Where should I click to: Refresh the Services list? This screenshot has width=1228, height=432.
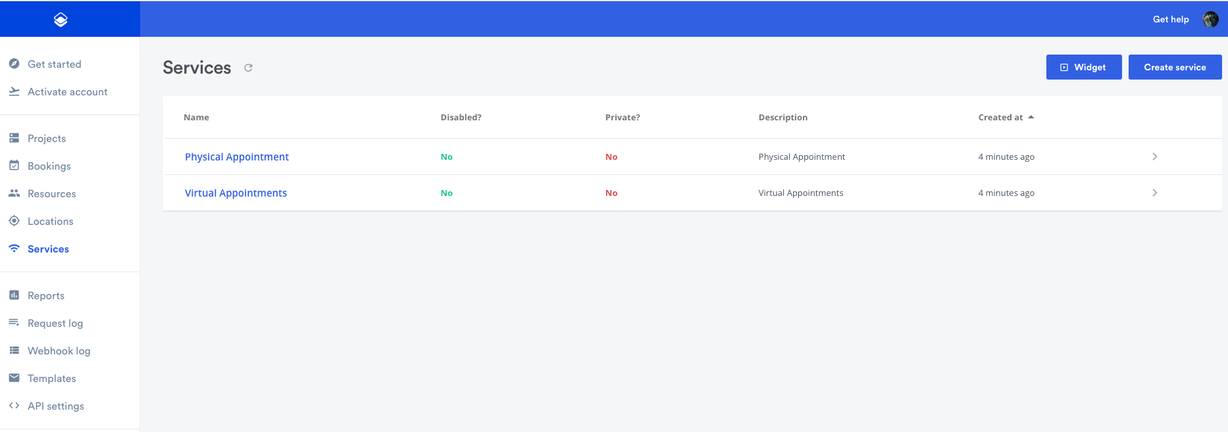pos(248,68)
